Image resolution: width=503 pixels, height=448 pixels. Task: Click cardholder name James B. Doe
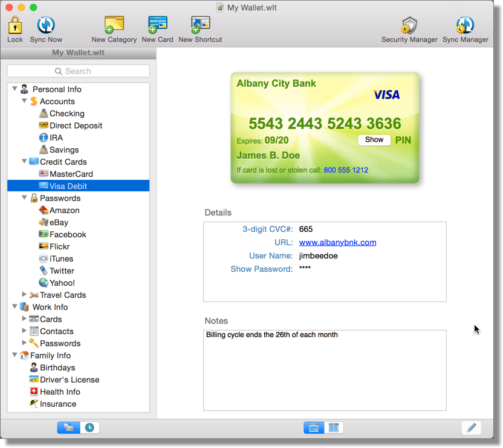tap(268, 156)
